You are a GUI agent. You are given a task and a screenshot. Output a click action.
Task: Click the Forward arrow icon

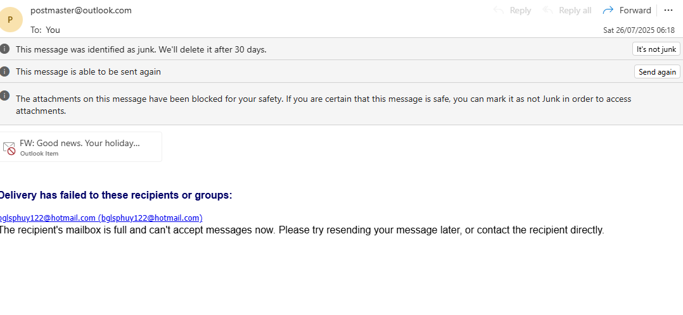[x=608, y=10]
